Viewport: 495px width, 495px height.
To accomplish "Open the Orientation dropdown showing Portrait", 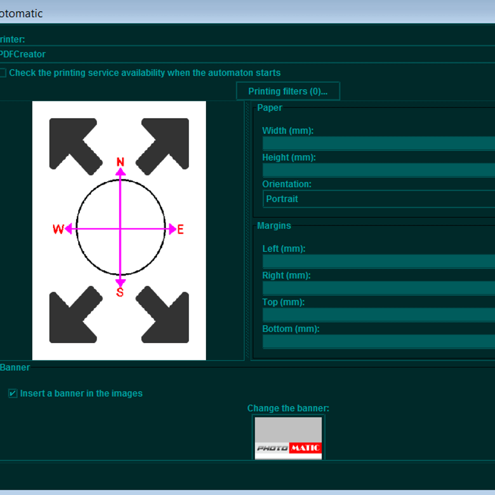I will click(x=379, y=199).
